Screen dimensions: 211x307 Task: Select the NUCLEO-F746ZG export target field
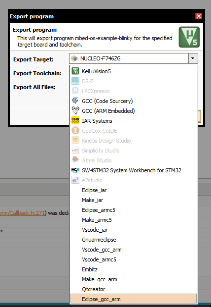pyautogui.click(x=134, y=58)
